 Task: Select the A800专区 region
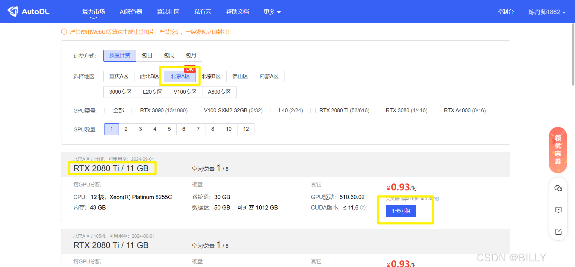tap(219, 92)
